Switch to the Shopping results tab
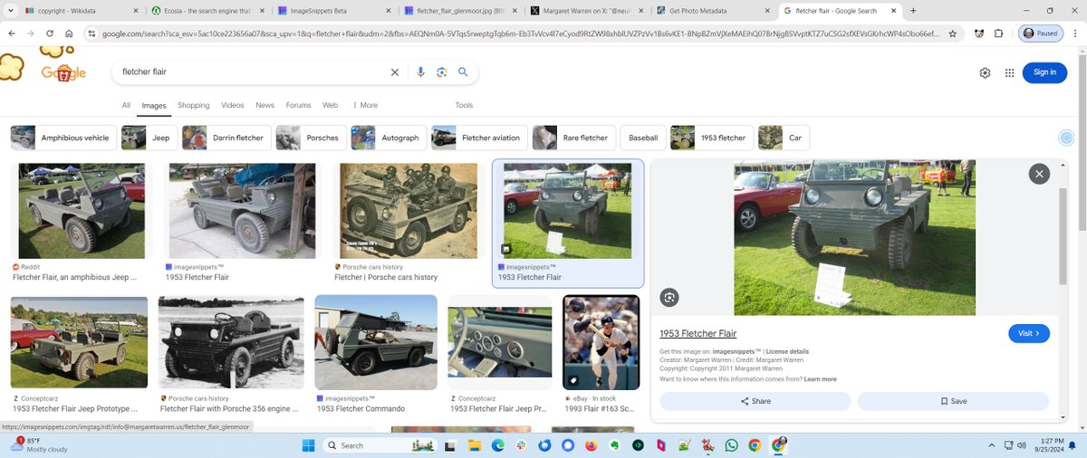 click(193, 105)
